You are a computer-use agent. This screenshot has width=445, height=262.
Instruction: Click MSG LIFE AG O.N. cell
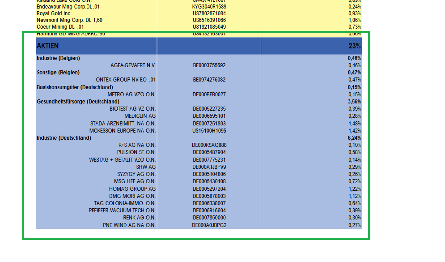pyautogui.click(x=135, y=181)
